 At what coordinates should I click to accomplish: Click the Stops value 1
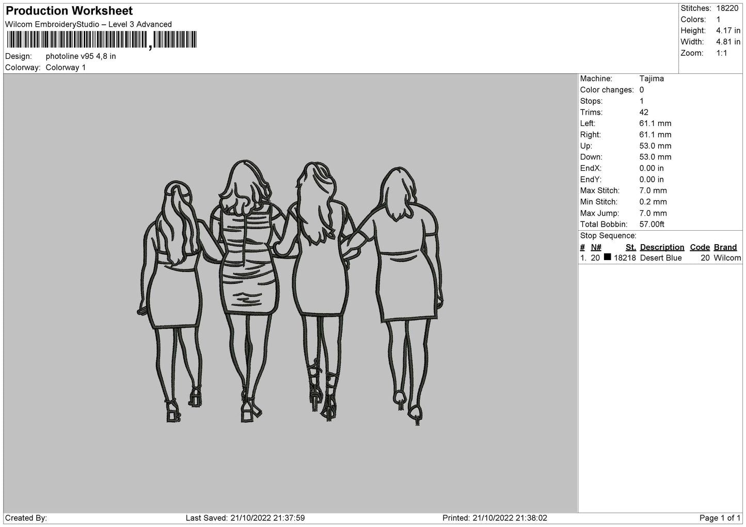point(642,101)
